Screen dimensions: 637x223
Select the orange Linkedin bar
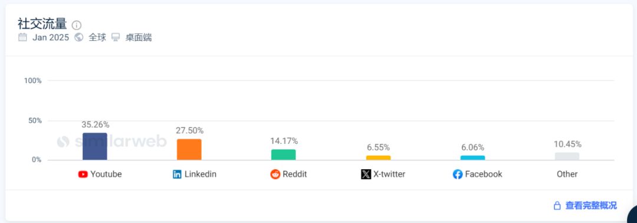click(x=189, y=149)
